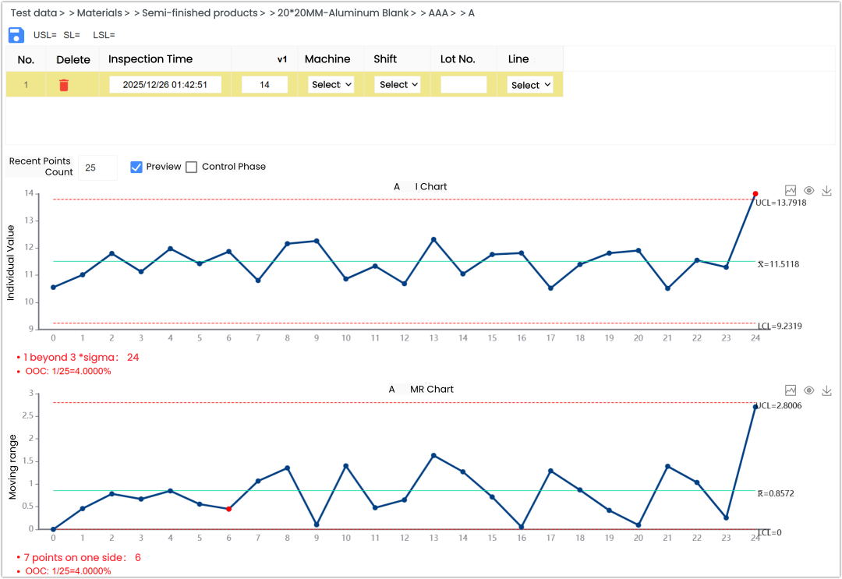Download the I Chart image
The height and width of the screenshot is (579, 842).
(827, 191)
